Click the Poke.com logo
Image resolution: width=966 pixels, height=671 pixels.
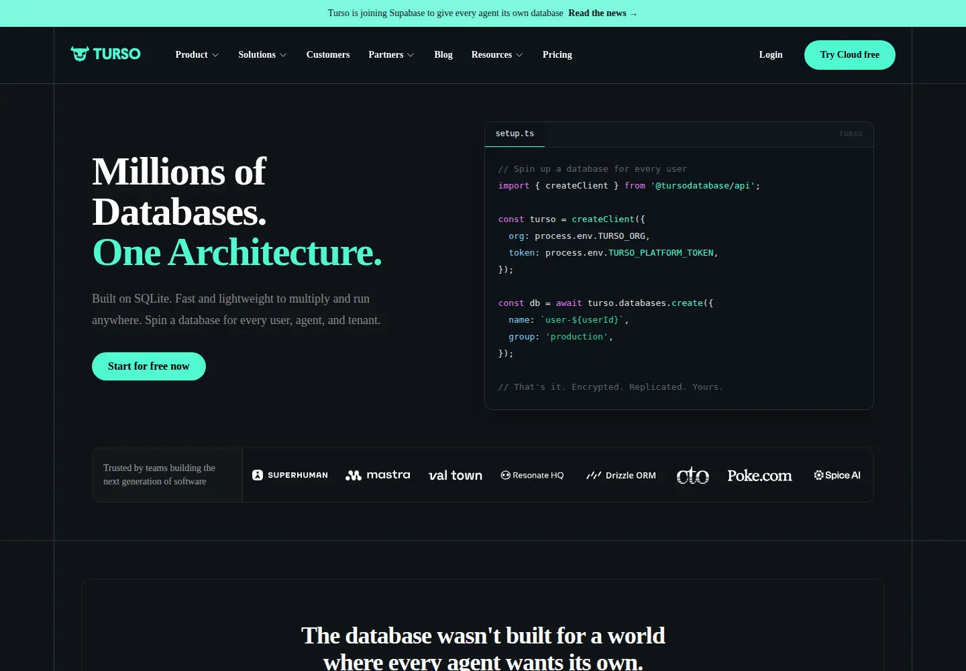(x=759, y=475)
